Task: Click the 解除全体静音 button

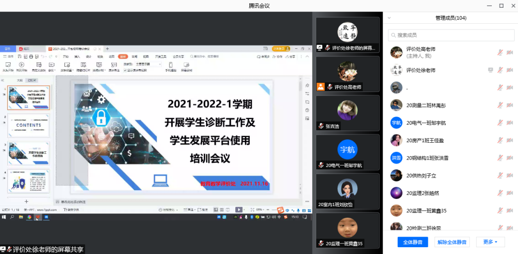Action: (x=452, y=242)
